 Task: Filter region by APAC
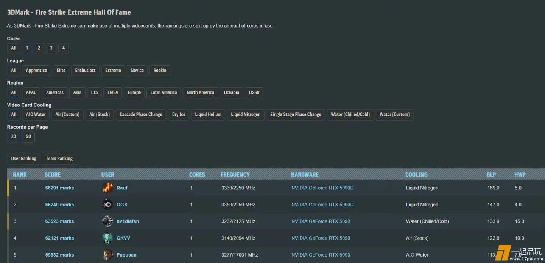click(x=31, y=92)
